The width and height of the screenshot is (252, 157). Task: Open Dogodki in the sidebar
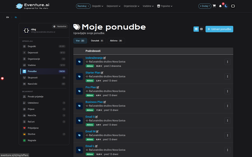(32, 46)
